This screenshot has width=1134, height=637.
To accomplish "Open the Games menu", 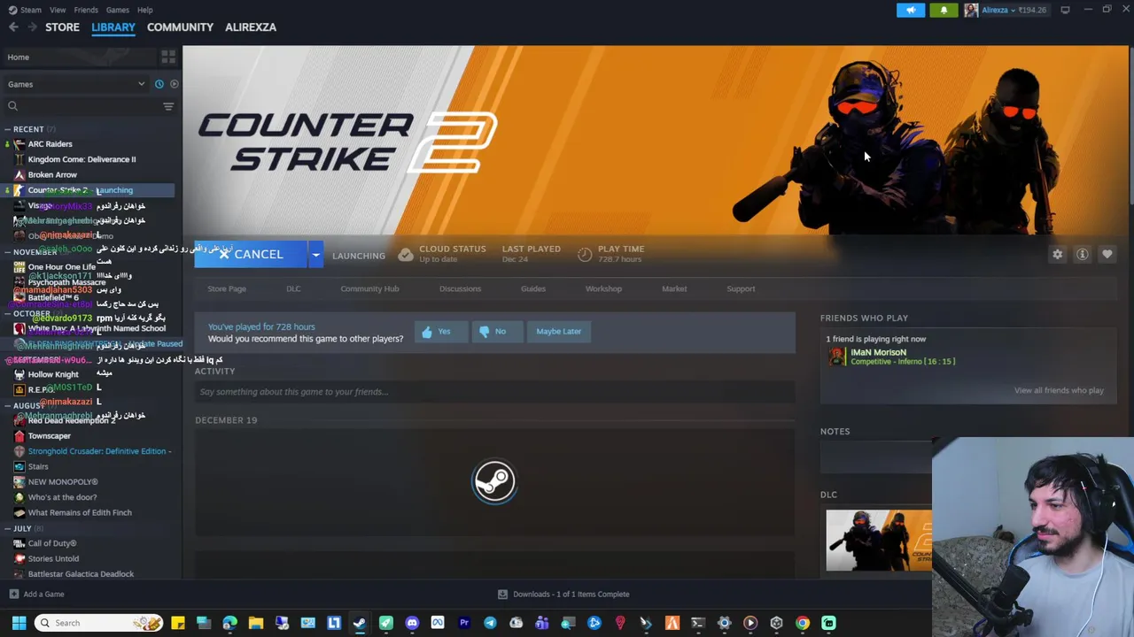I will click(x=118, y=10).
